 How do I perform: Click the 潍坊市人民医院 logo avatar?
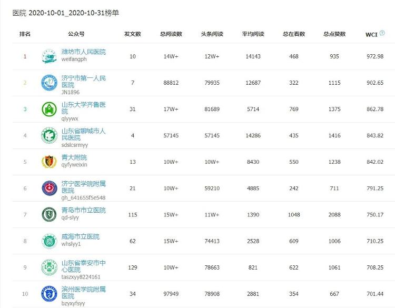tap(49, 56)
